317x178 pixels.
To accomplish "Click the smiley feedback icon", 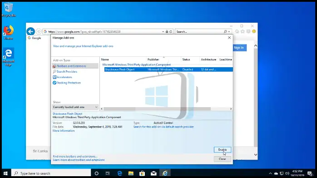I will click(254, 31).
